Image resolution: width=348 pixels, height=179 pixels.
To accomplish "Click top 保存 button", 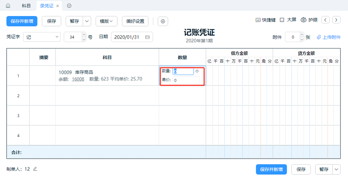I will tap(51, 21).
